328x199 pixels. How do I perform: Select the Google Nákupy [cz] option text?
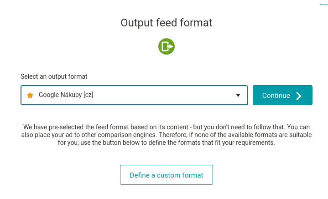(x=66, y=95)
